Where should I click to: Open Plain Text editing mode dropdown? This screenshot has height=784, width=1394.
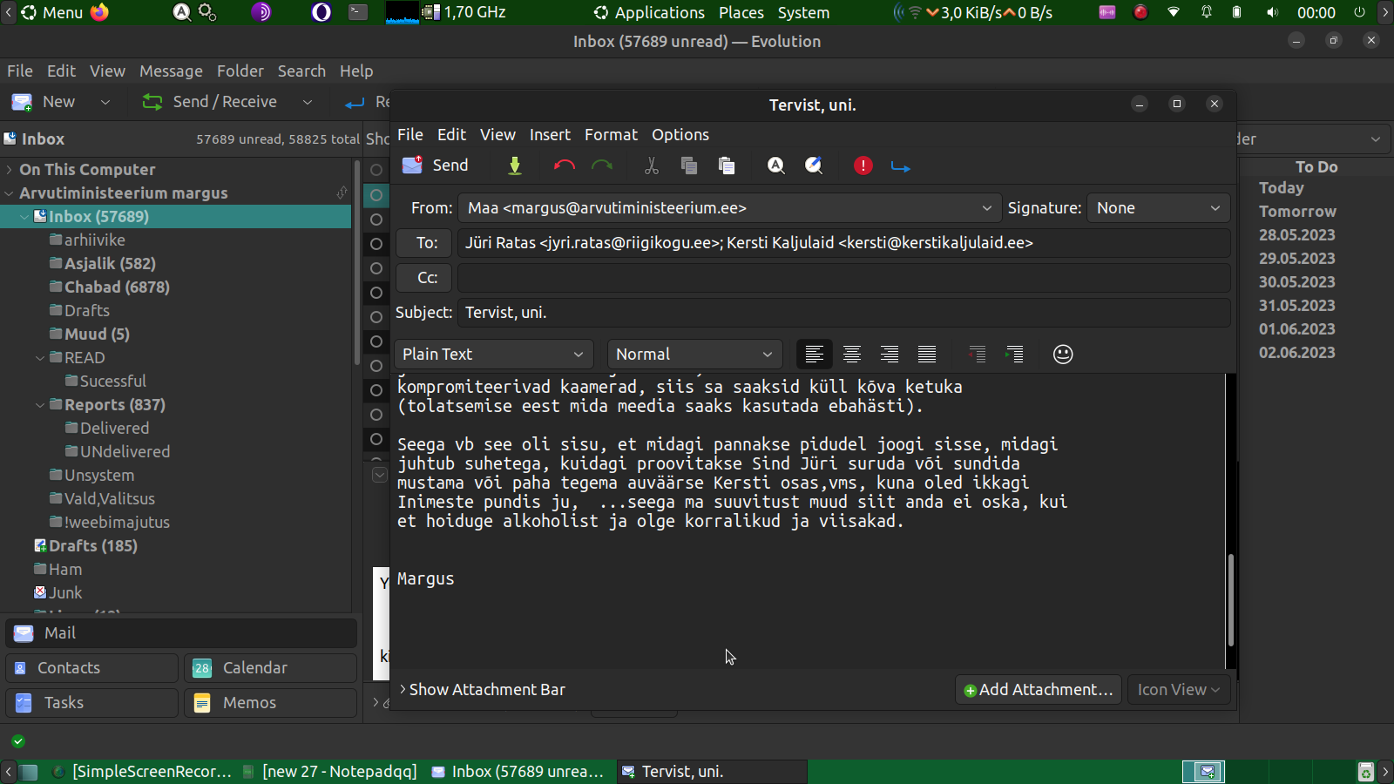click(493, 355)
